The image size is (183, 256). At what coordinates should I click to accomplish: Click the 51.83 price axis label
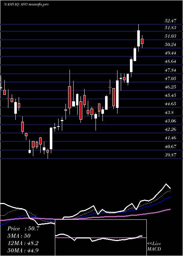pos(171,28)
